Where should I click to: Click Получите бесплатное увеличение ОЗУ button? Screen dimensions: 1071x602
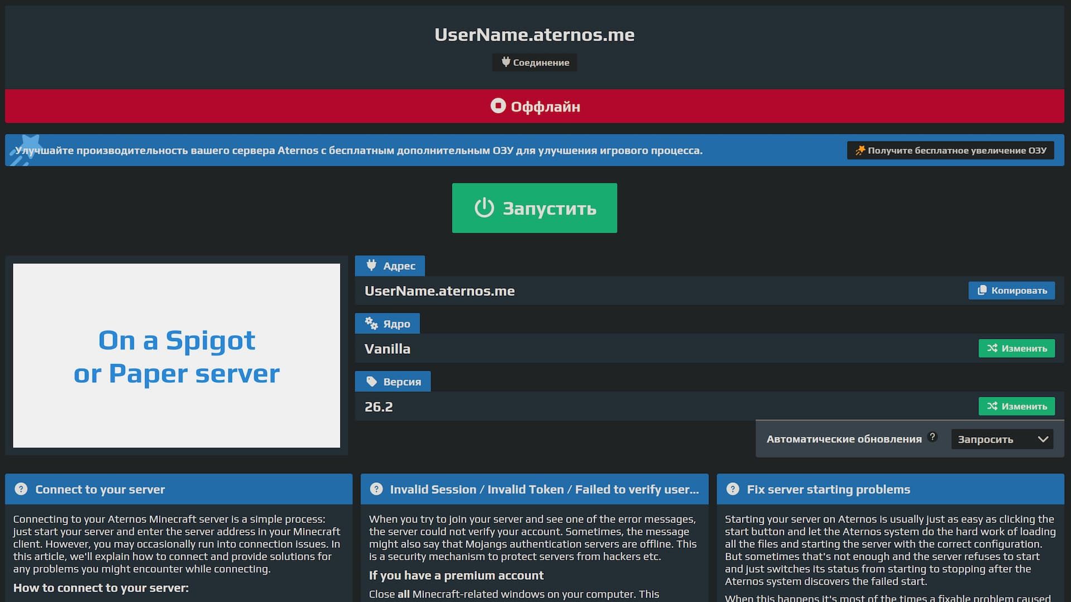pos(951,151)
